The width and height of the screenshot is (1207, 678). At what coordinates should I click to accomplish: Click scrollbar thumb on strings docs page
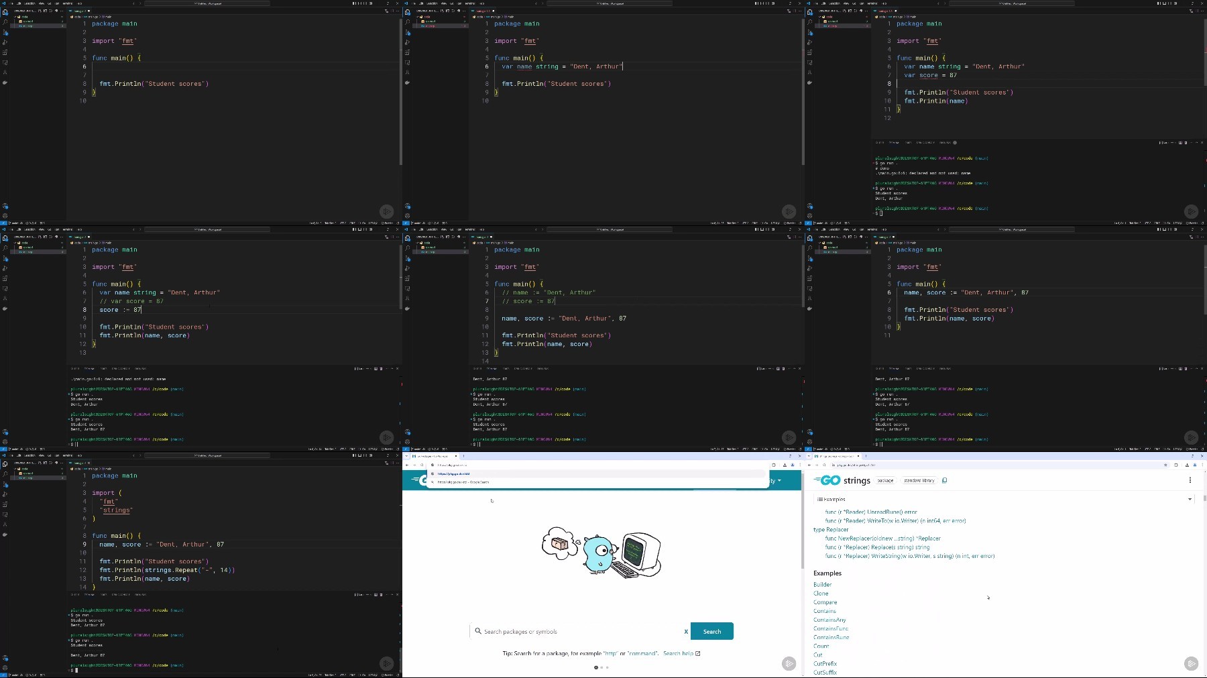click(x=1204, y=498)
